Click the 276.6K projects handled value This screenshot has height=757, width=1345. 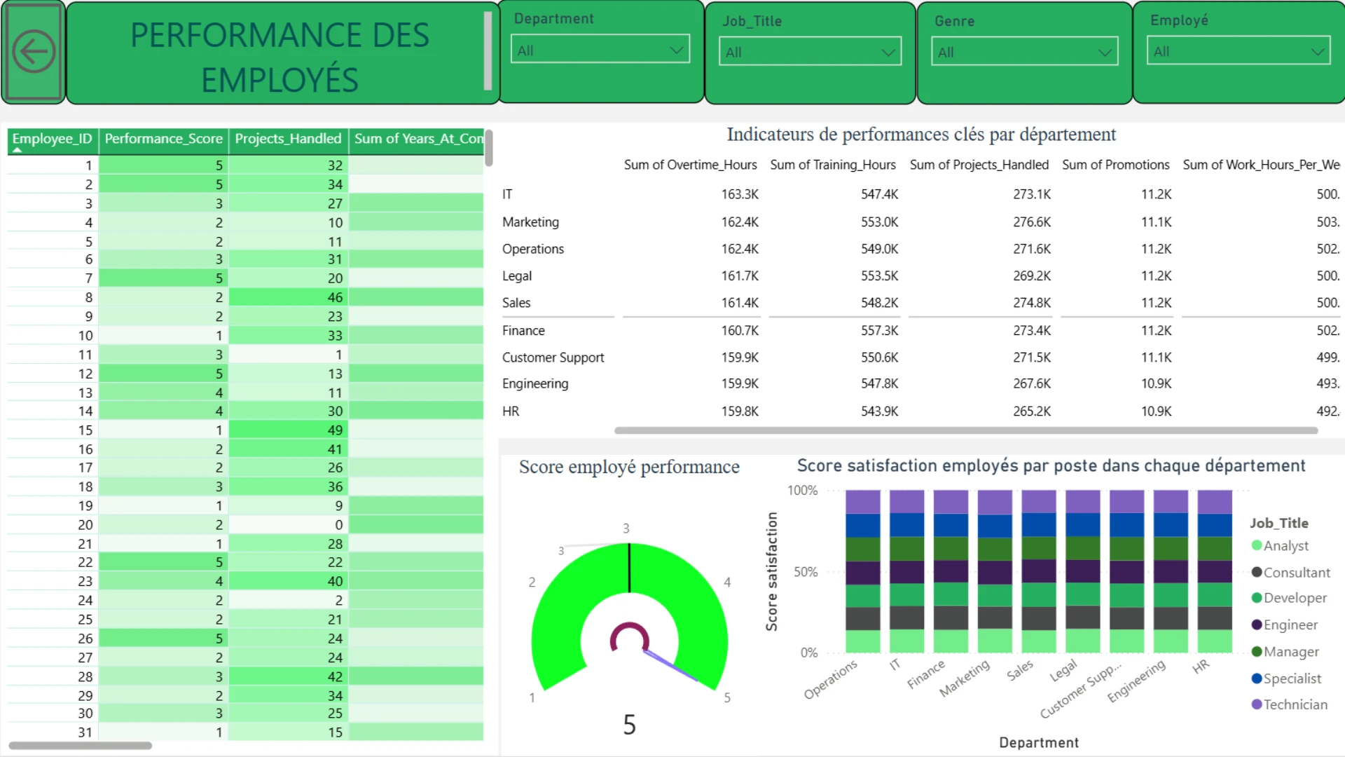(1032, 222)
